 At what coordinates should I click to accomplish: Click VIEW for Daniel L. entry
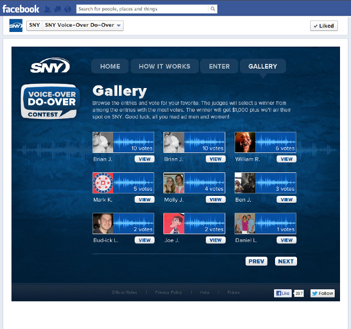(287, 240)
